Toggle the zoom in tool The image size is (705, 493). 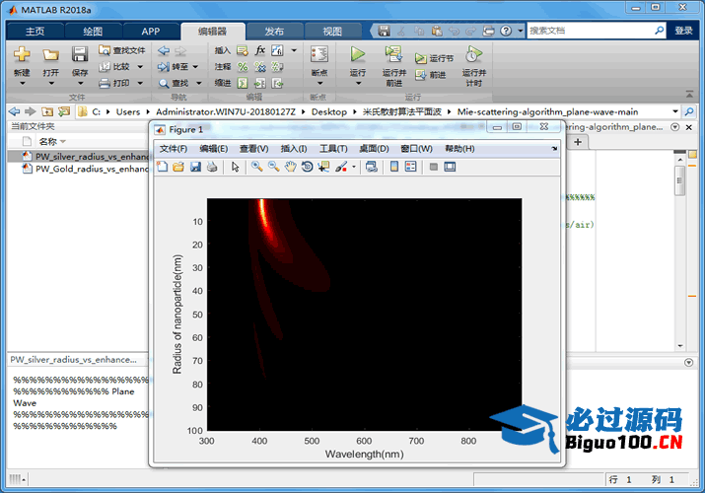pyautogui.click(x=256, y=167)
